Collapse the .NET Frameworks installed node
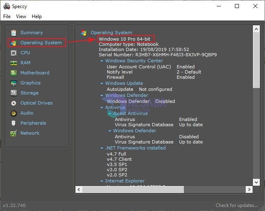Viewport: 265px width, 211px height. point(102,148)
